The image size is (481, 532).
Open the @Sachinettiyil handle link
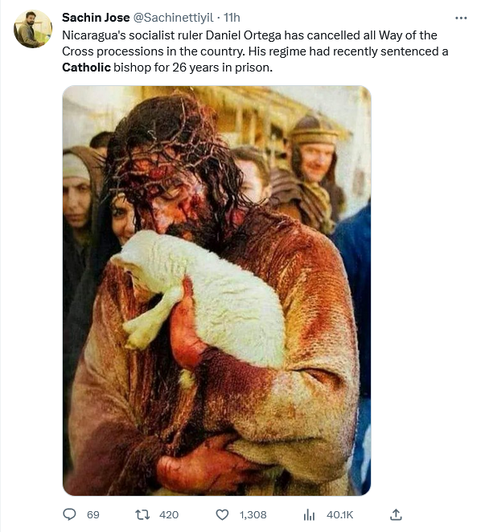[173, 18]
